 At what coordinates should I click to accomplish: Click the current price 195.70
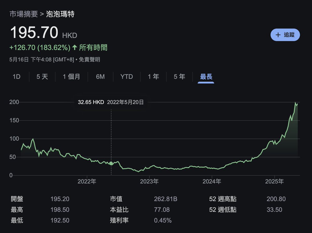coord(34,33)
